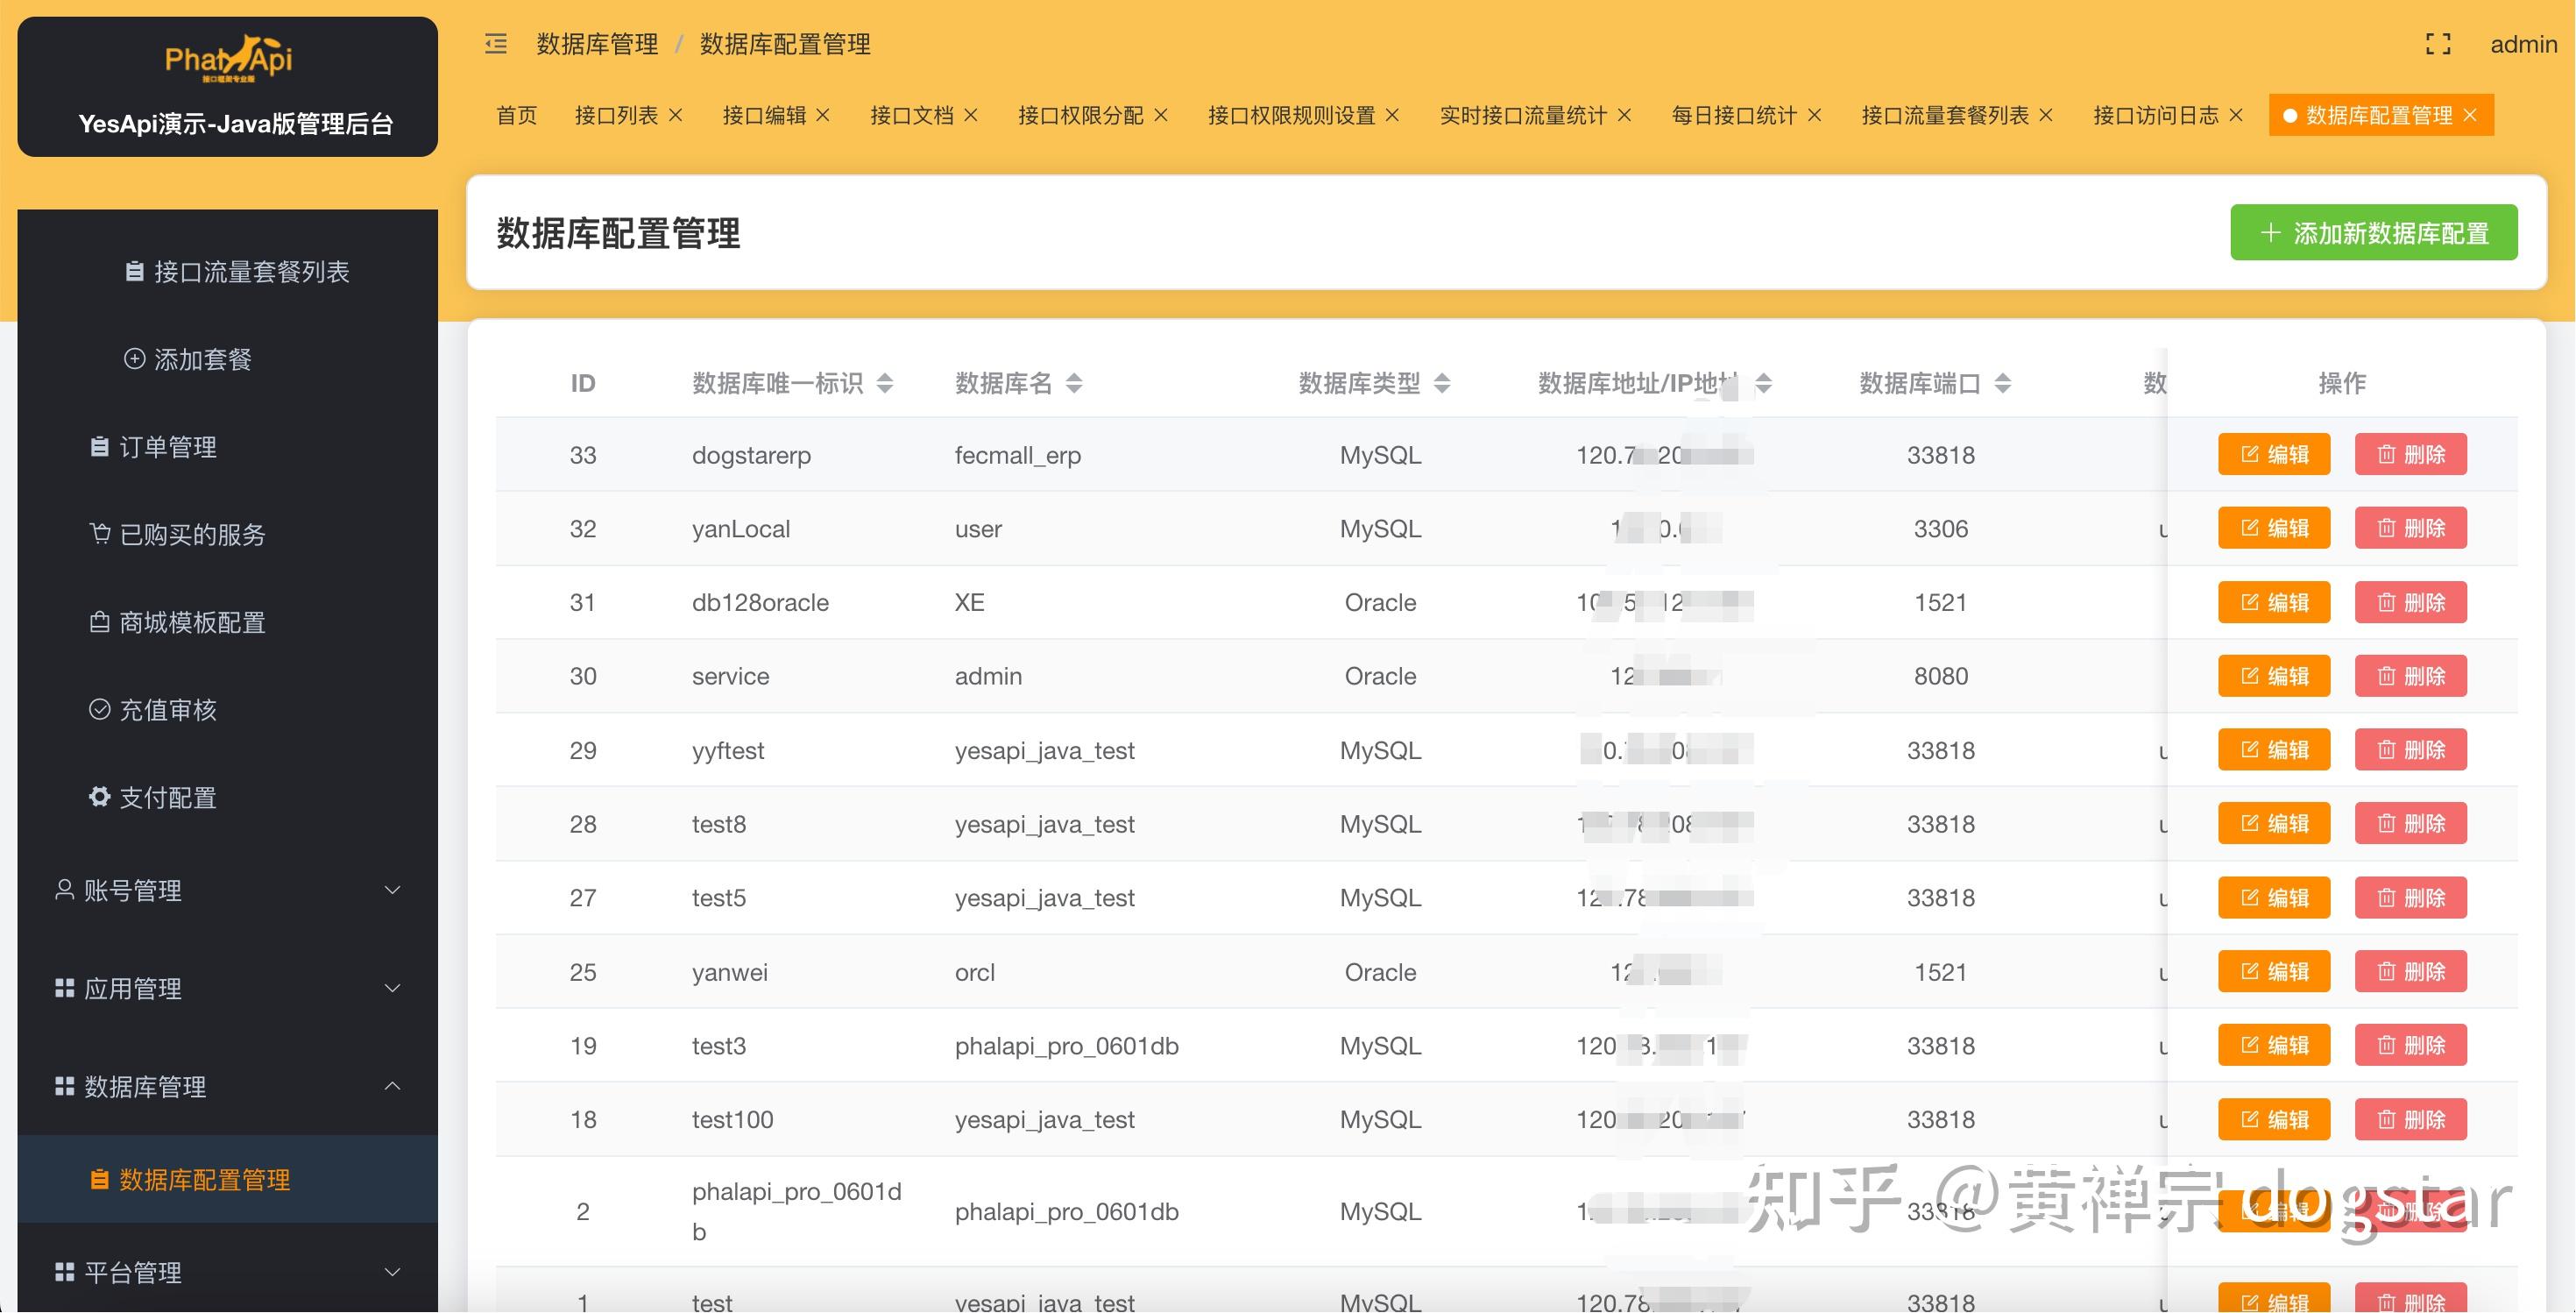Click the checkmark icon beside 充值审核
This screenshot has width=2576, height=1313.
[99, 709]
